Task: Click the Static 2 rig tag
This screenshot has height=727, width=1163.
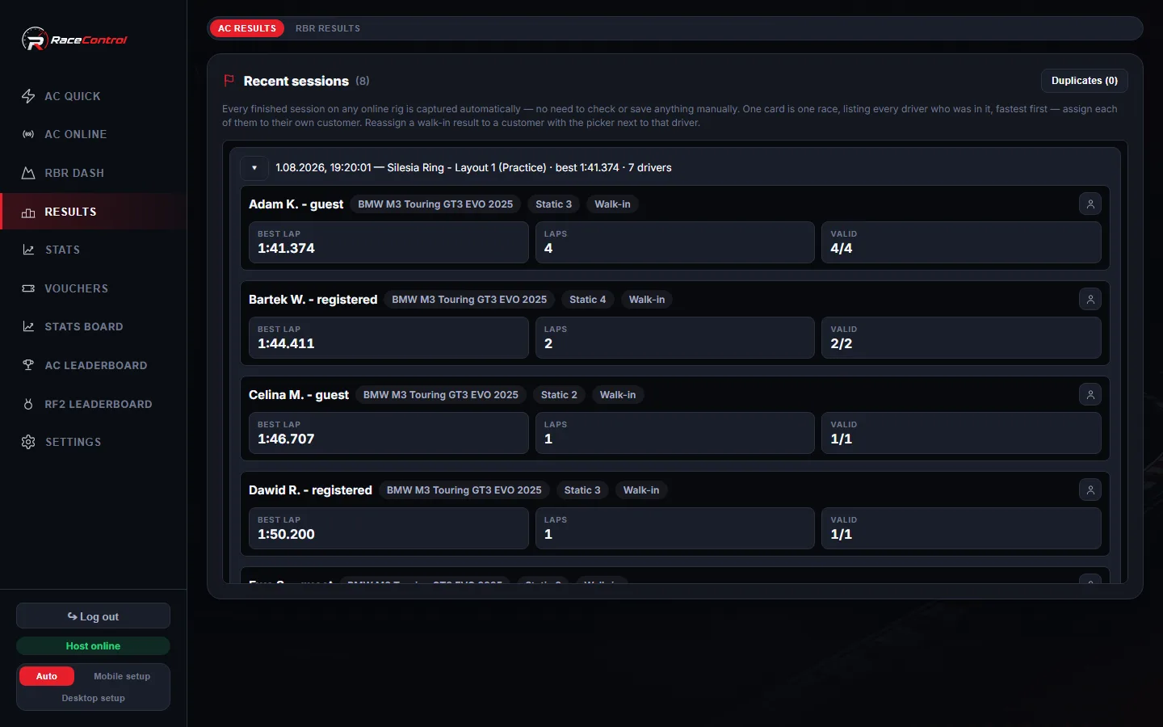Action: point(559,395)
